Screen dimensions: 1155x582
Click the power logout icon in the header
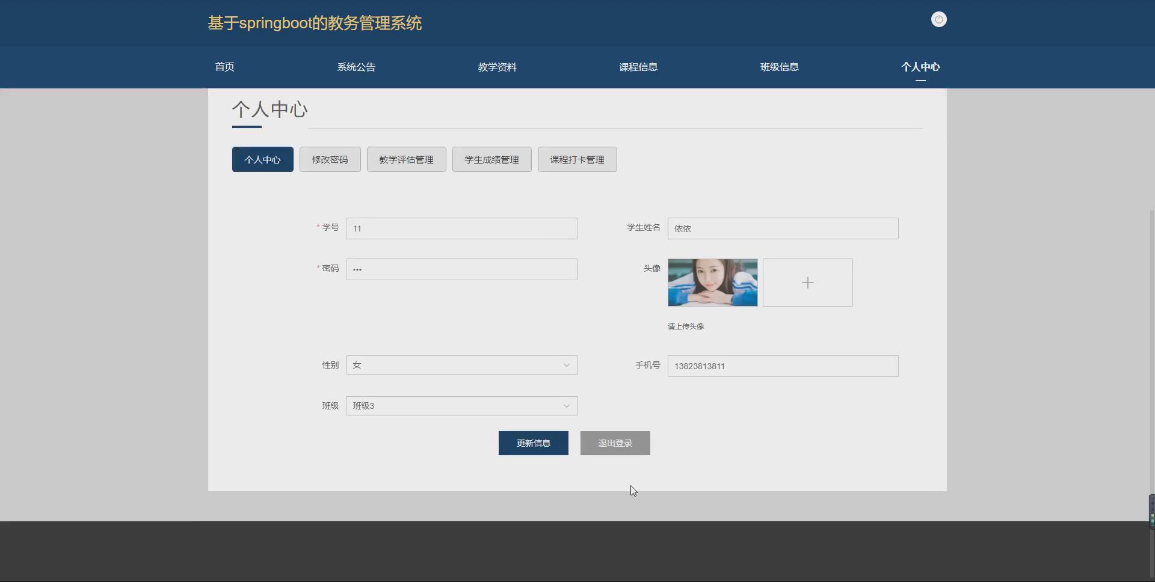point(938,19)
